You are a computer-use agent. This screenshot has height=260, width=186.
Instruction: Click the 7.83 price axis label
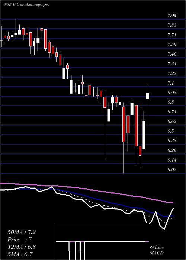click(x=172, y=25)
